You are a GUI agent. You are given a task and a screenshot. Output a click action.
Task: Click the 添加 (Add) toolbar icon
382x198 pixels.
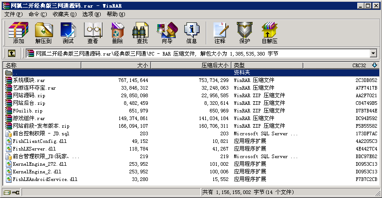(18, 33)
